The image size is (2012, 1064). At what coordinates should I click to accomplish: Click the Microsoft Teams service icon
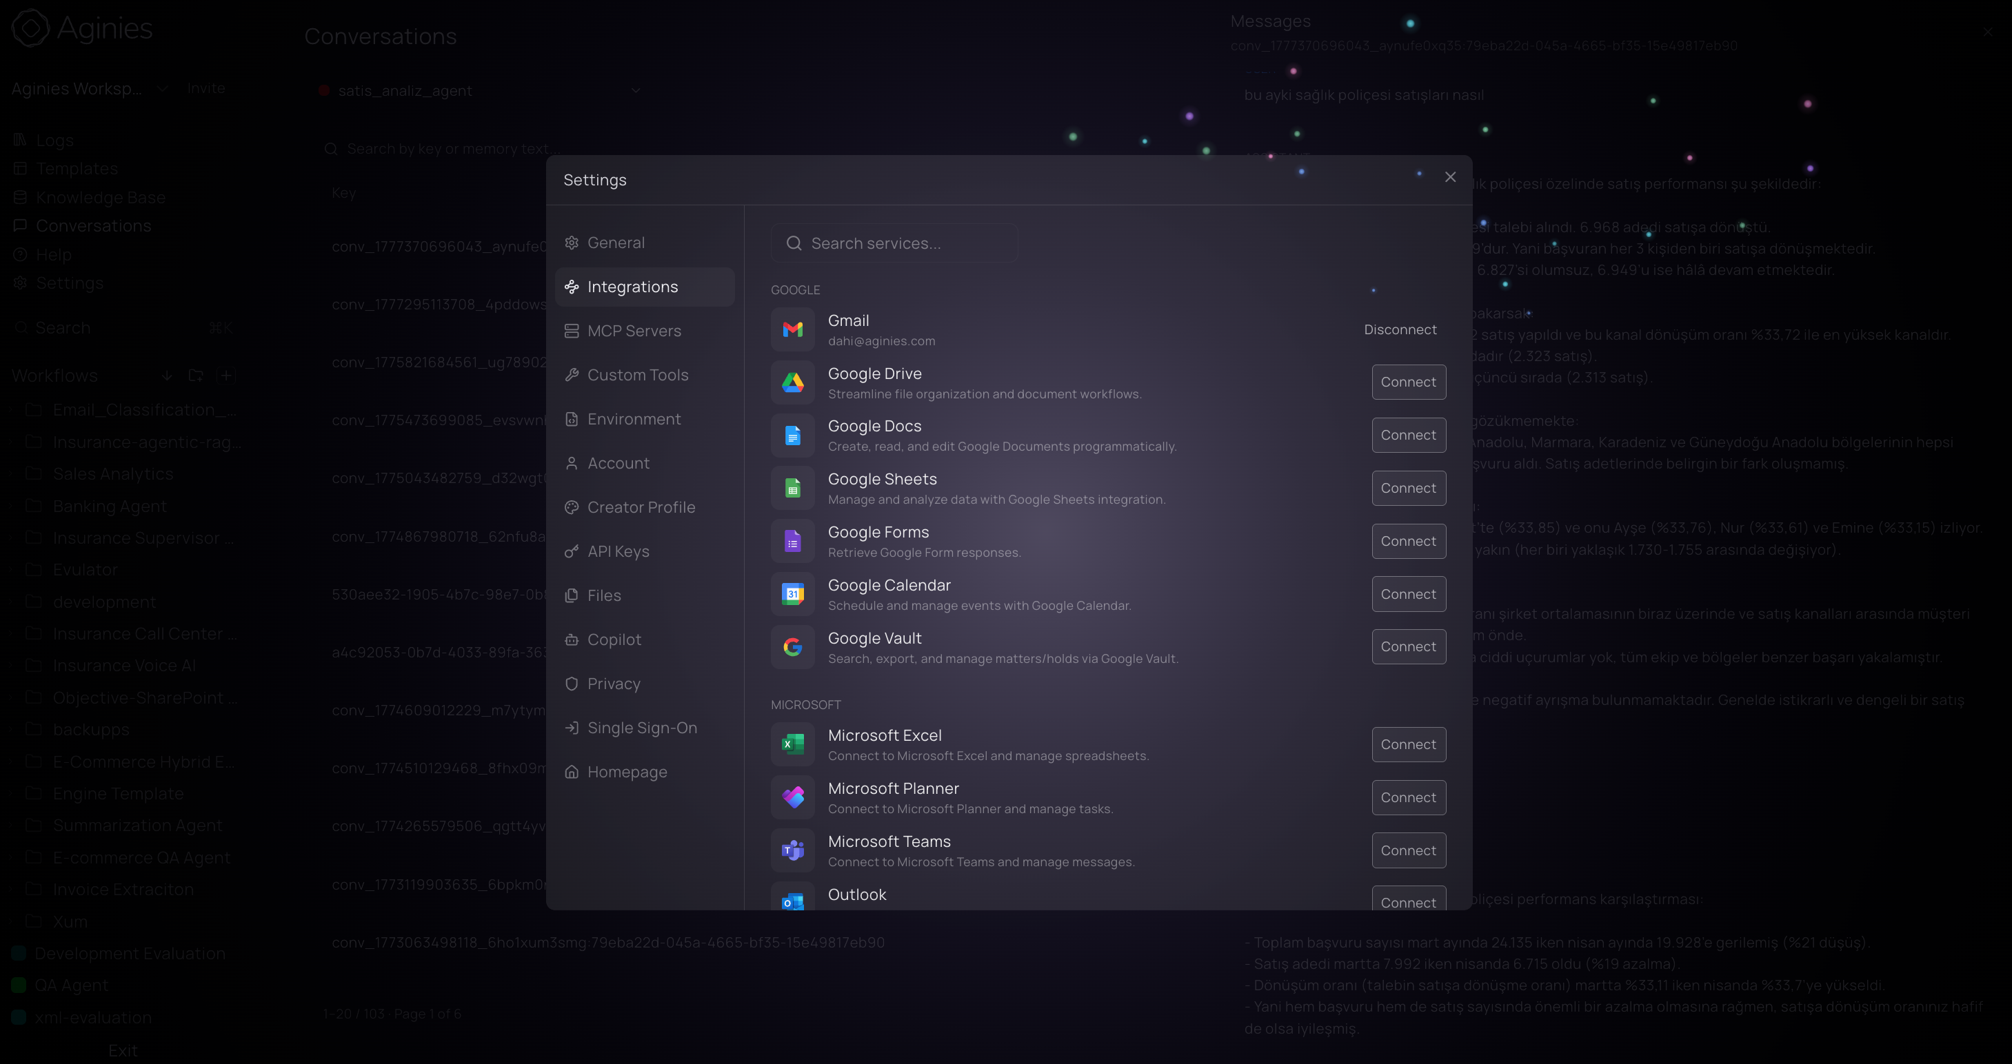(793, 851)
